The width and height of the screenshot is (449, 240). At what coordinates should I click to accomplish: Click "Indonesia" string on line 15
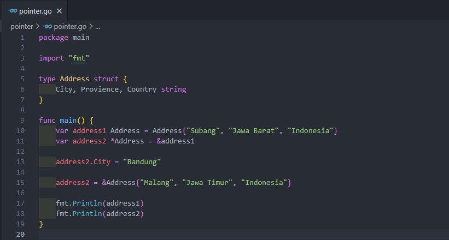(264, 182)
